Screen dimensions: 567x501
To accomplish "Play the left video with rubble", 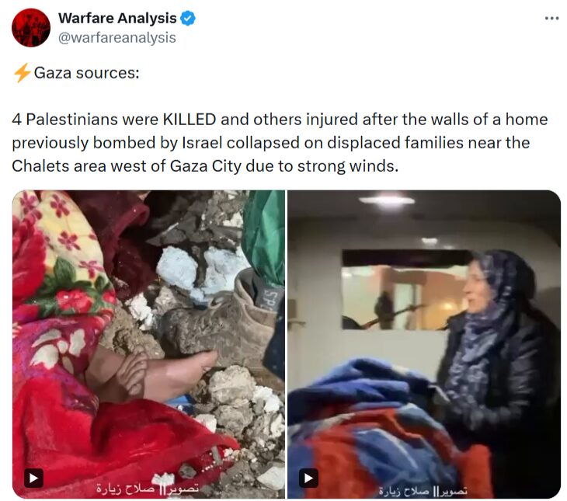I will (x=33, y=478).
